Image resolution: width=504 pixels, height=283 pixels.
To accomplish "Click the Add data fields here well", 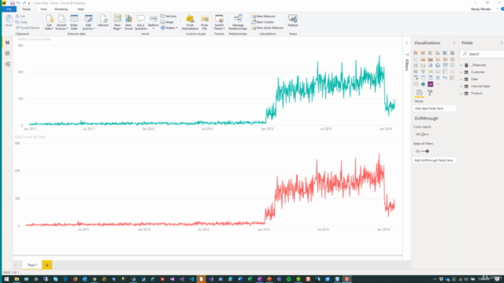I will (x=434, y=108).
